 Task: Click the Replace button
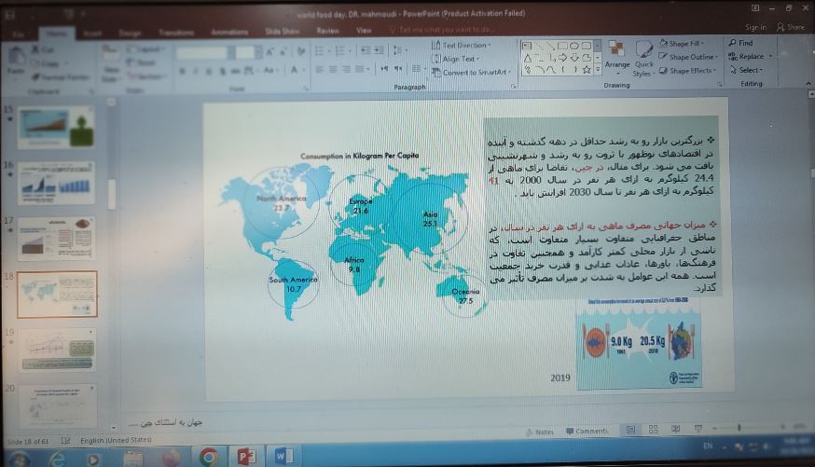[x=751, y=56]
